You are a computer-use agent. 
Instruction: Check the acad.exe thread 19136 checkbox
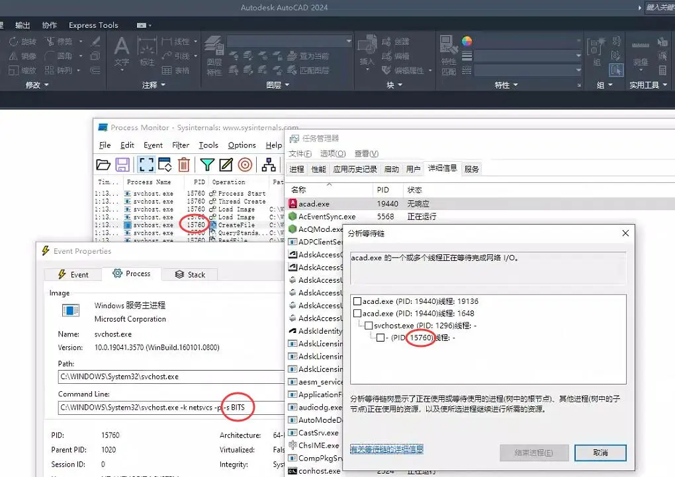357,301
